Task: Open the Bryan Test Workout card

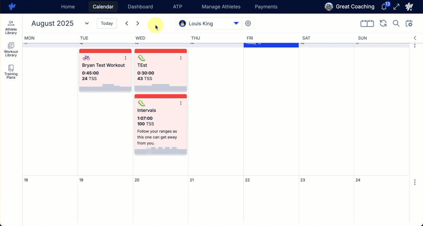Action: point(103,65)
